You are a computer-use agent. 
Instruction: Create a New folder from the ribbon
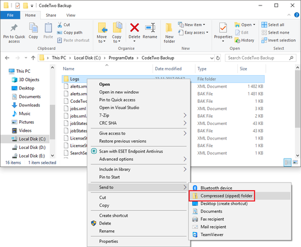tap(169, 33)
